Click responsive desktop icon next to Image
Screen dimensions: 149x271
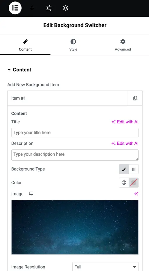[x=31, y=194]
